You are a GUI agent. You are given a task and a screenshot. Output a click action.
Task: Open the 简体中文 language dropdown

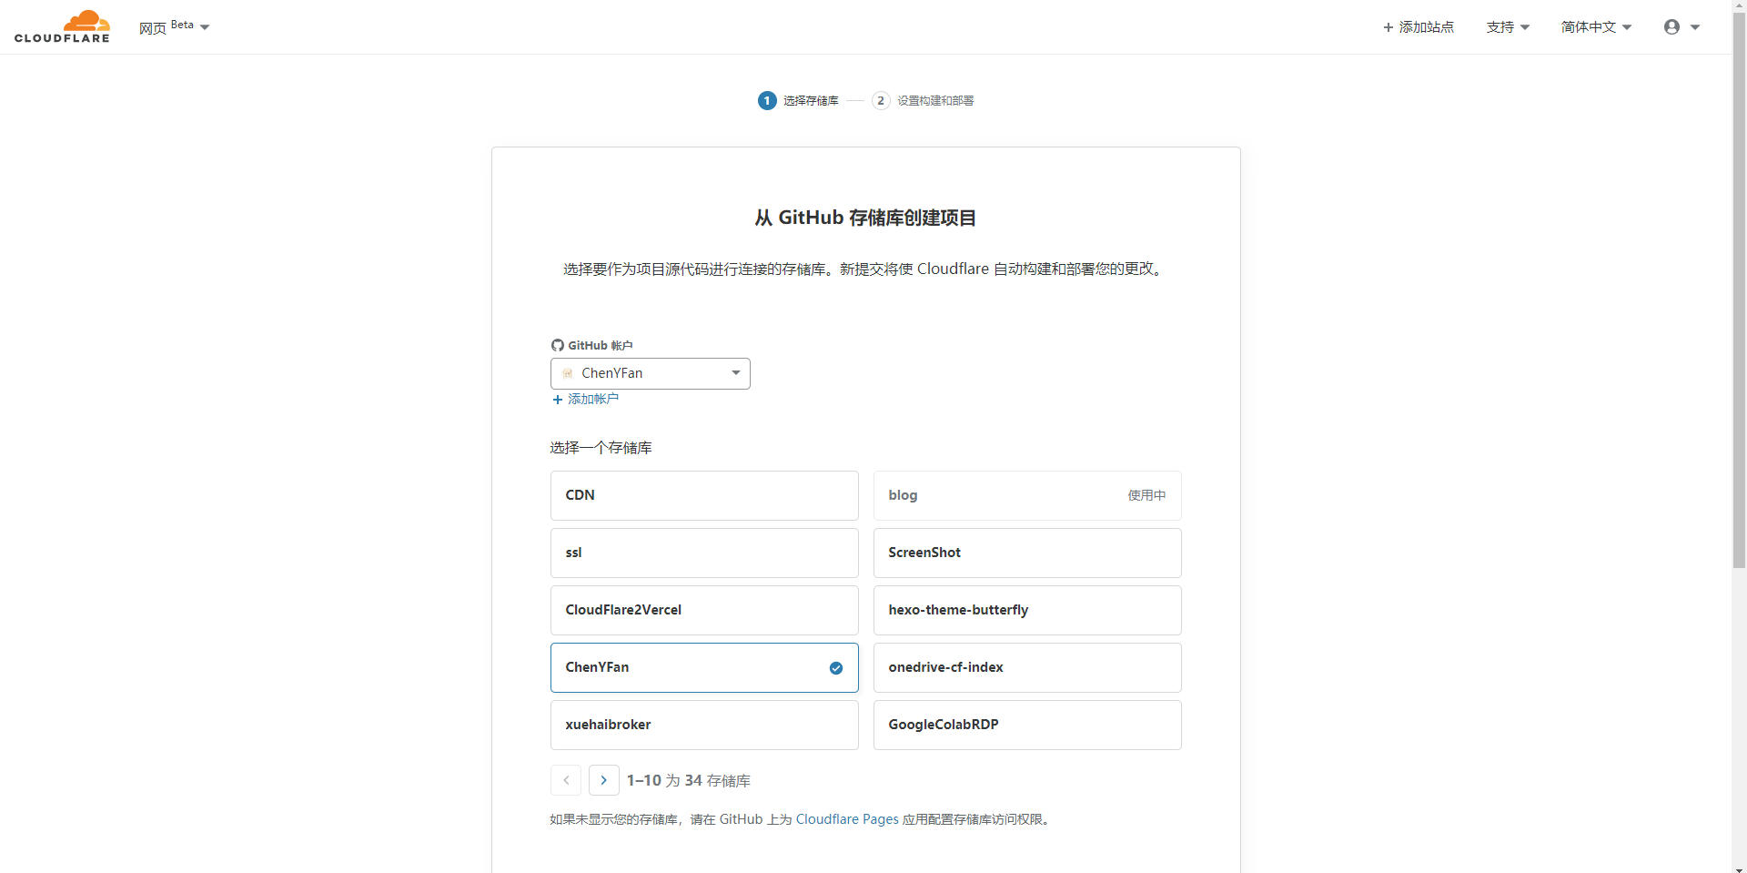(x=1596, y=27)
